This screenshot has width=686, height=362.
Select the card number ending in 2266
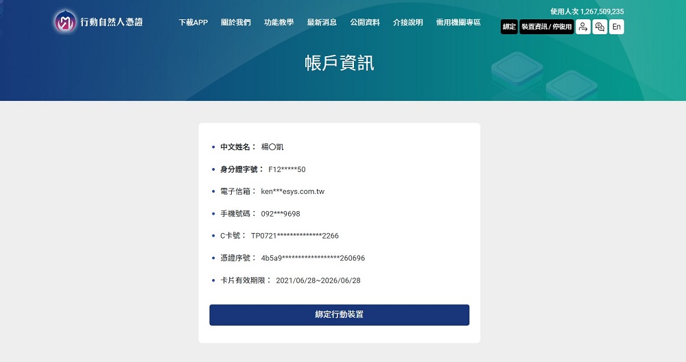tap(295, 236)
